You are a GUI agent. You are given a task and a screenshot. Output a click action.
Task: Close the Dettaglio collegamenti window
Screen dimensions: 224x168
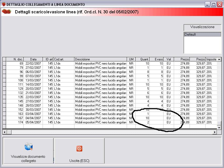[x=220, y=4]
